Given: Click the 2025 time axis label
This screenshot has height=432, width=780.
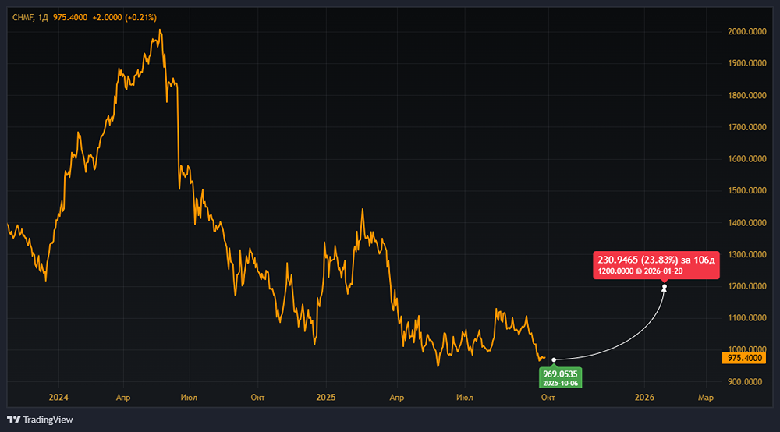Looking at the screenshot, I should coord(326,397).
